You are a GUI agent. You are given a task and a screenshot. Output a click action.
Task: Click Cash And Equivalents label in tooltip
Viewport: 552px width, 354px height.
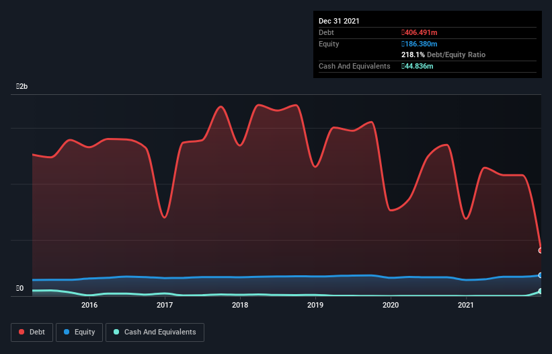[354, 66]
